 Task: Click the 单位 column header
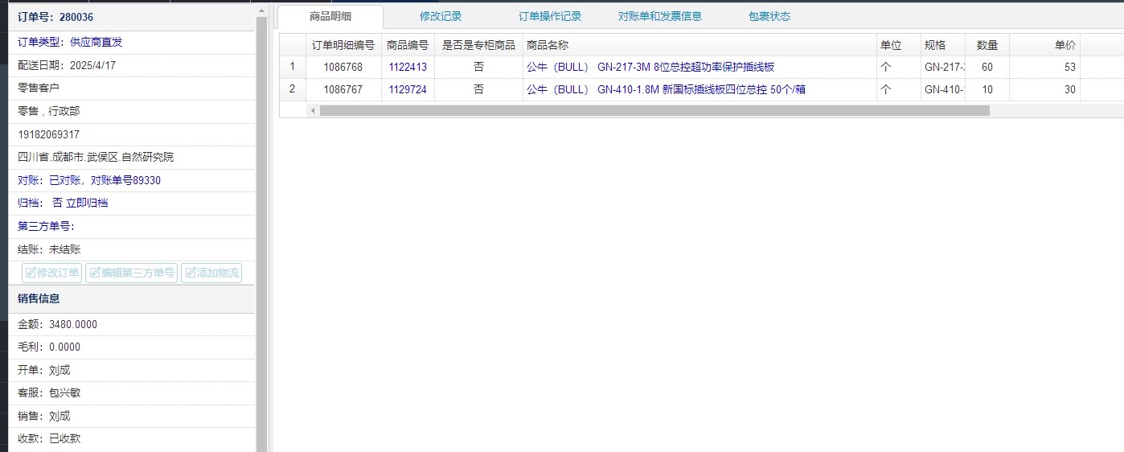coord(899,46)
